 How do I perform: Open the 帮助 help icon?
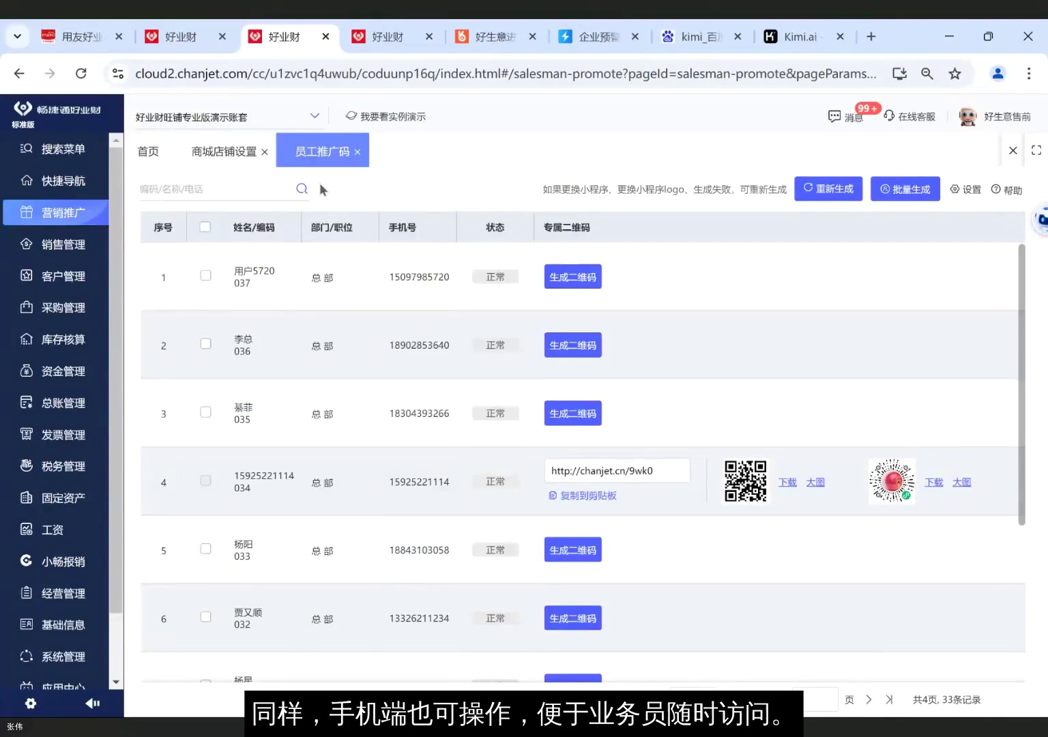(x=1007, y=189)
